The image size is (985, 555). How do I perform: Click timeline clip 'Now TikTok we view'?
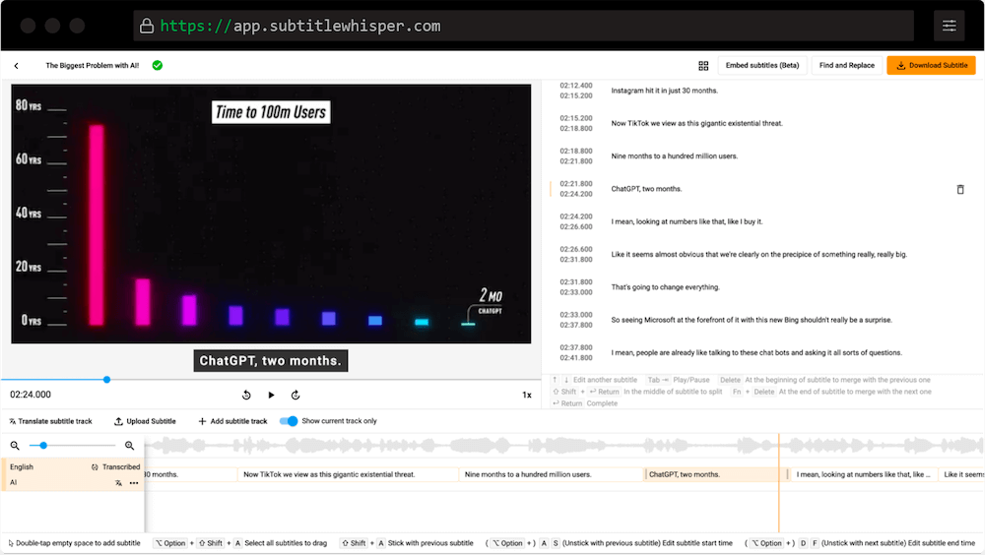(x=349, y=474)
